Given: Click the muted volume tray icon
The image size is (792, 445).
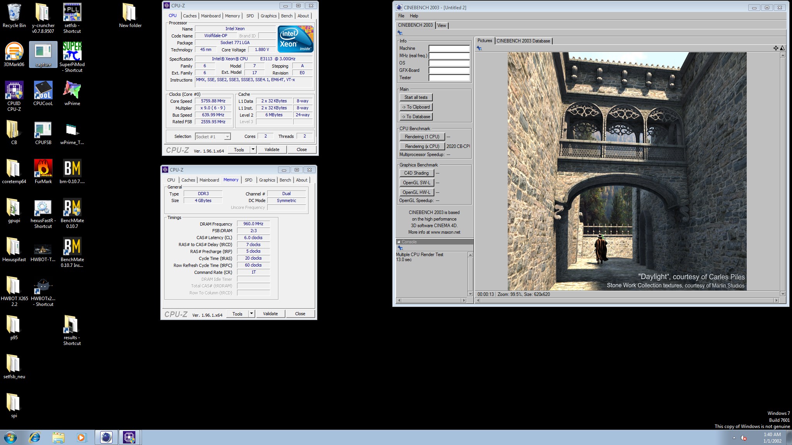Looking at the screenshot, I should pyautogui.click(x=744, y=438).
